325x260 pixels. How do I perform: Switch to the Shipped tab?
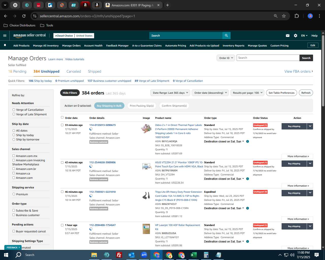pos(94,71)
